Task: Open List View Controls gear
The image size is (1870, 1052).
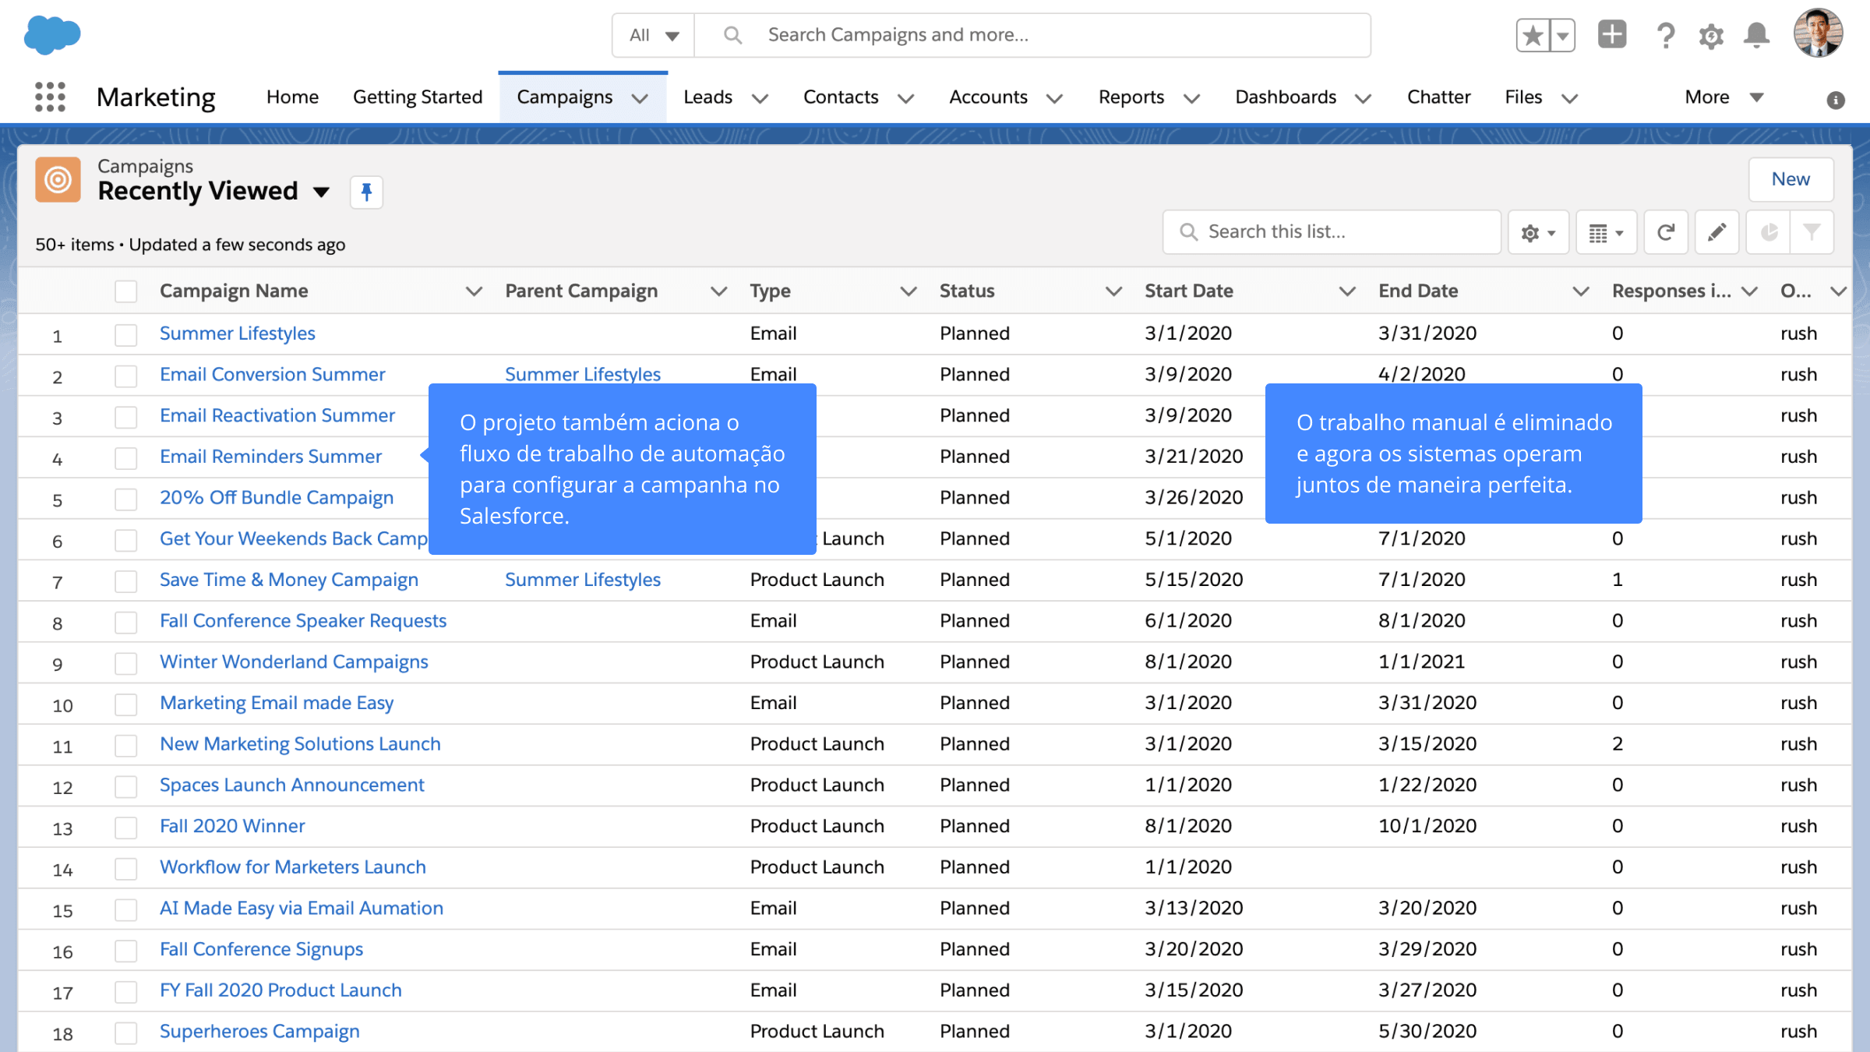Action: point(1537,232)
